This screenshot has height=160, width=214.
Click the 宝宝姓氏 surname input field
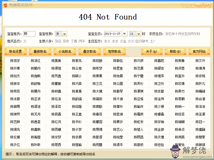pyautogui.click(x=29, y=34)
